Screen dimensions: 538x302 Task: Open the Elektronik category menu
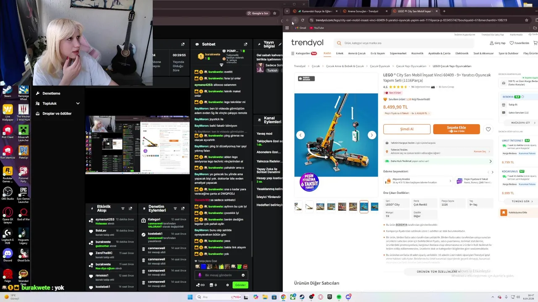[x=462, y=53]
